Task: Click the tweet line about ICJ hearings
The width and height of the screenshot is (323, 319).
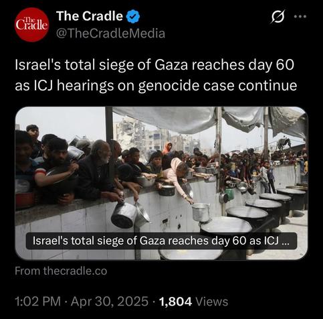Action: tap(156, 86)
